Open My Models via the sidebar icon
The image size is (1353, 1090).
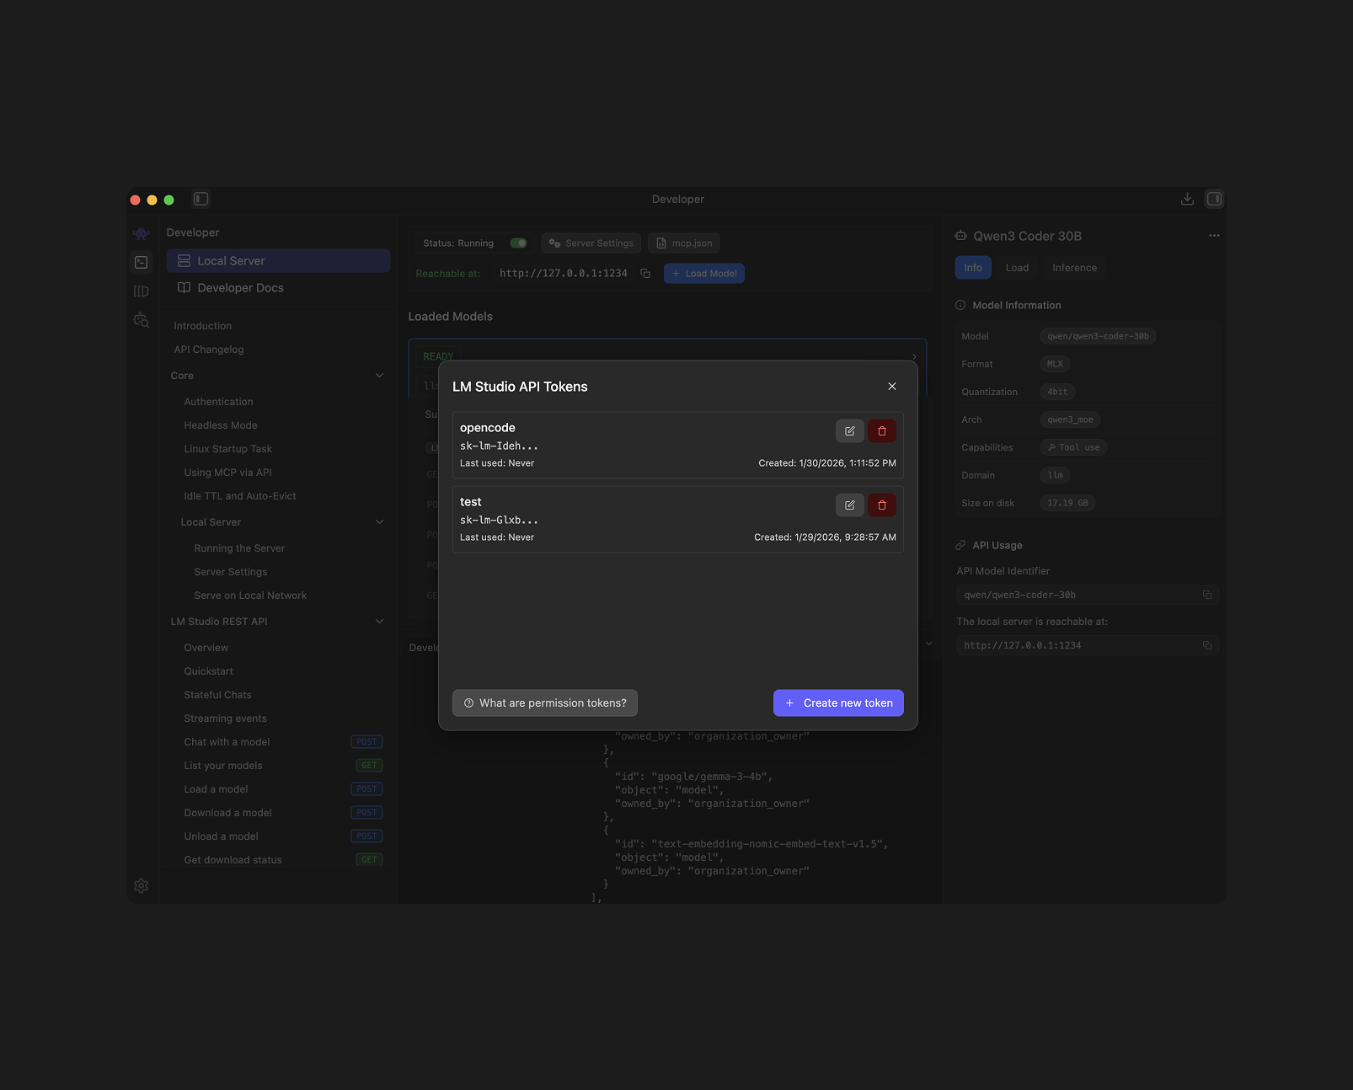point(141,291)
